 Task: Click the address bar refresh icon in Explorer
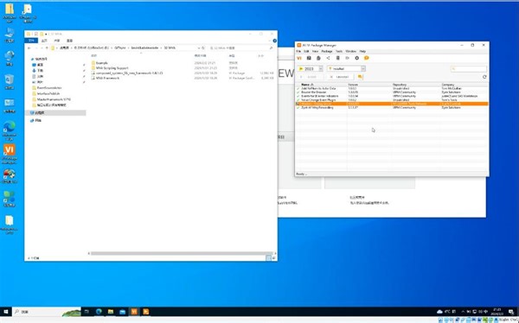203,48
